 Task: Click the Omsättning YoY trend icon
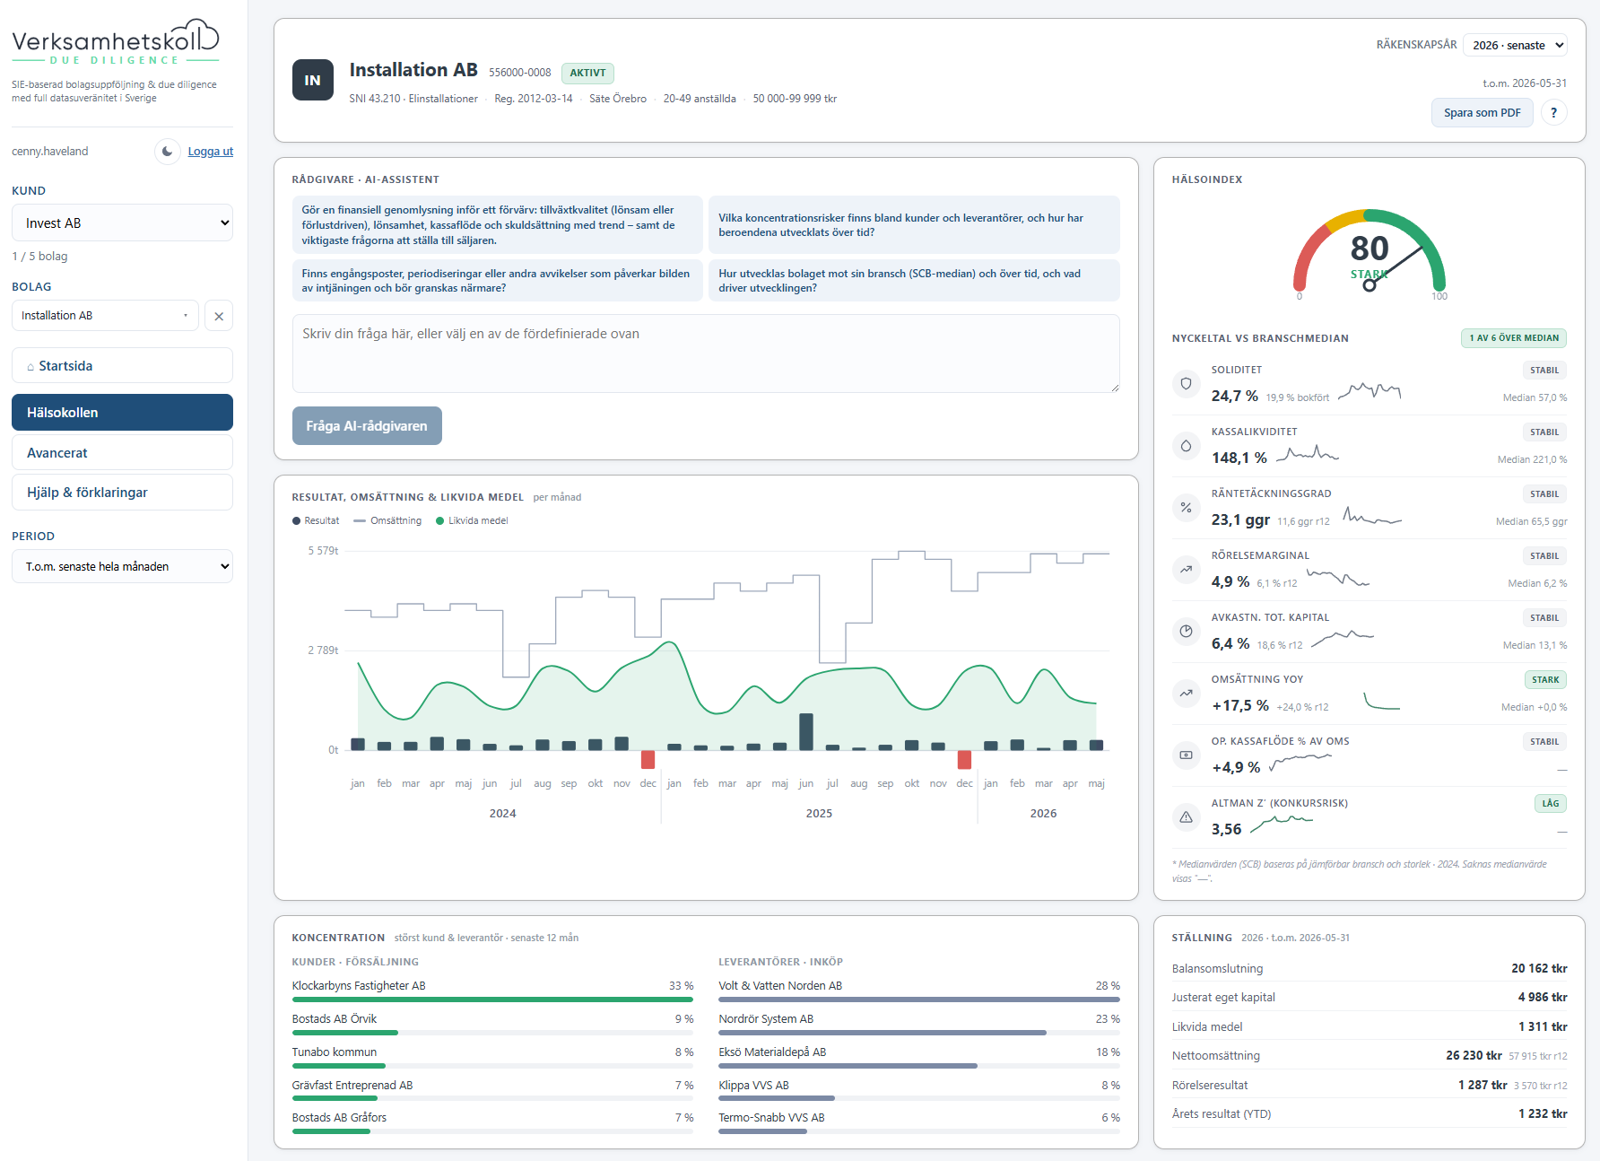click(x=1186, y=693)
